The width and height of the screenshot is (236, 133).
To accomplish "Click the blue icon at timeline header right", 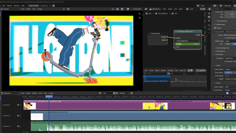I will click(227, 93).
